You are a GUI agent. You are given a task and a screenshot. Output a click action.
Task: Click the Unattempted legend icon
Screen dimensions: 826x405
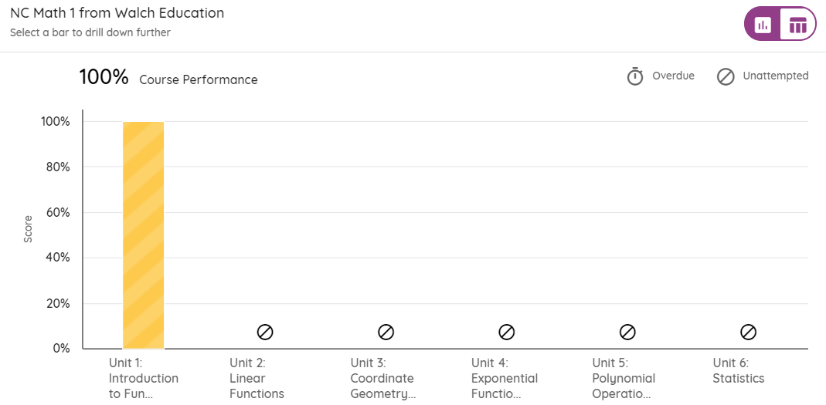726,77
